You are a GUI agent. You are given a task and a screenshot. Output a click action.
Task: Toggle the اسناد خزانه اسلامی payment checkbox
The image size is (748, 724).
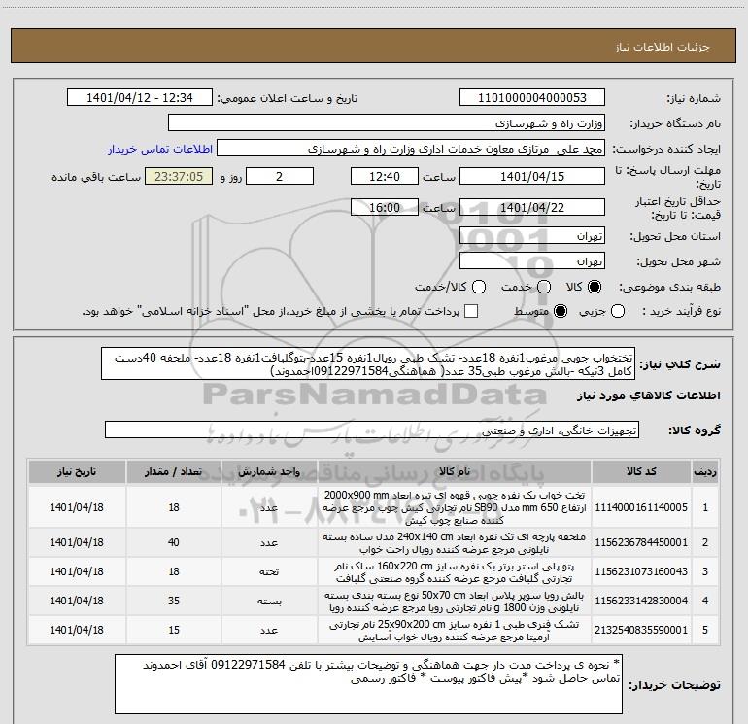(x=471, y=311)
